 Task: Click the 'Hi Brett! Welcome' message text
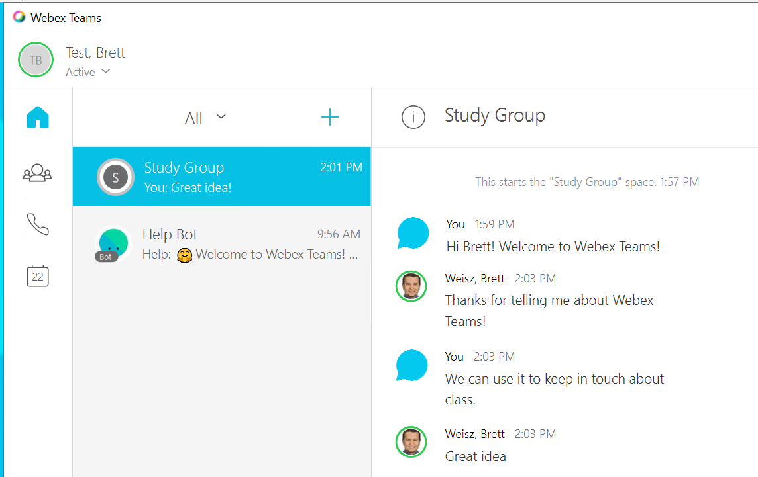coord(552,247)
